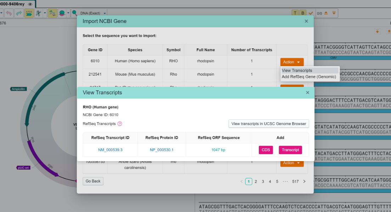Click the RHO symbol cell
Viewport: 391px width, 212px height.
pyautogui.click(x=174, y=61)
